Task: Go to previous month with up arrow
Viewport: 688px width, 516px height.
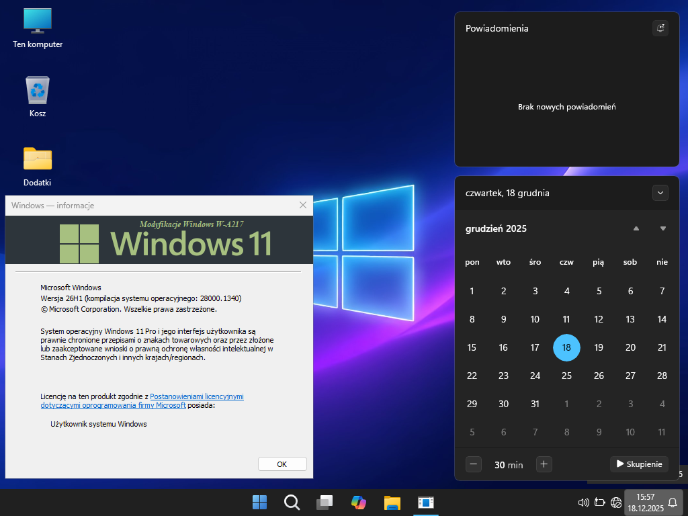Action: point(636,228)
